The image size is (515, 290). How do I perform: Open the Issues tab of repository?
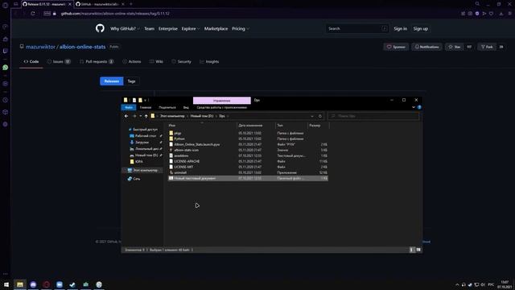(59, 61)
